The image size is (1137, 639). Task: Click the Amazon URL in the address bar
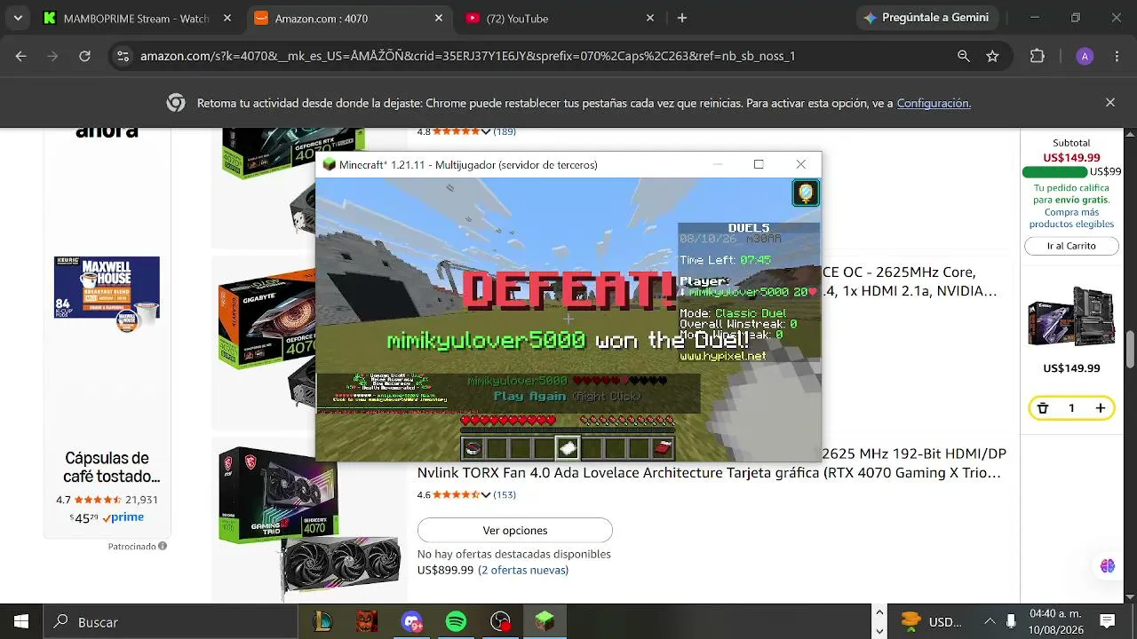pos(467,56)
